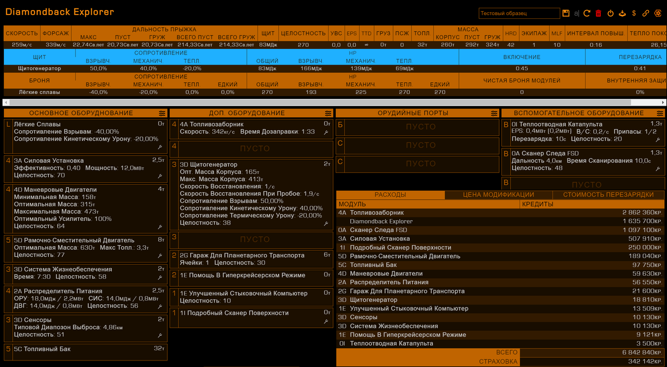
Task: Click wrench icon on Система Жизнеобеспечения
Action: pos(160,277)
